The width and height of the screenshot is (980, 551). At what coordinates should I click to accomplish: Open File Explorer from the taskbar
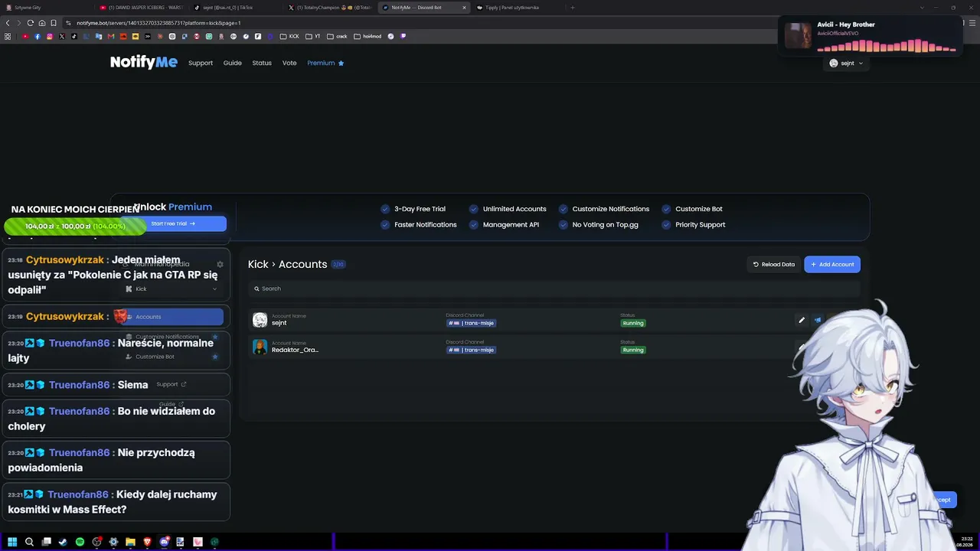130,542
